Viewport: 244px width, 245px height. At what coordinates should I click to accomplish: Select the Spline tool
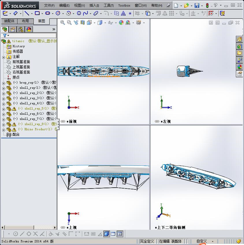click(85, 13)
